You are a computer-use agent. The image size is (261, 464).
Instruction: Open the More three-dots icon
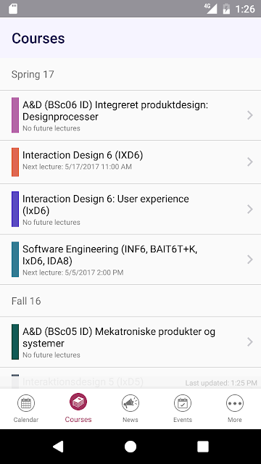(x=235, y=403)
